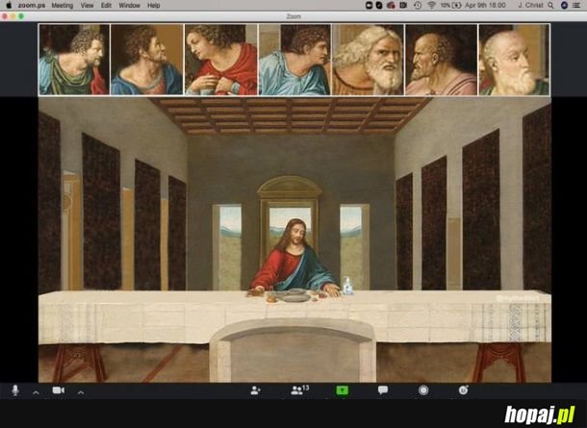Fullscreen Zoom window with green button

point(21,16)
